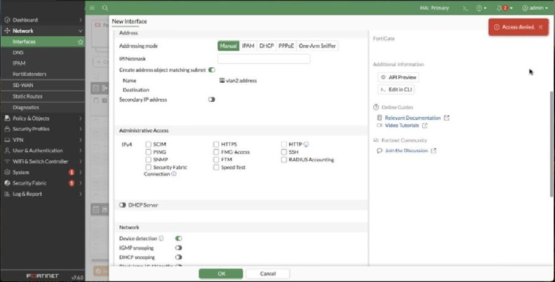Expand the VPN submenu
The width and height of the screenshot is (555, 282).
80,140
